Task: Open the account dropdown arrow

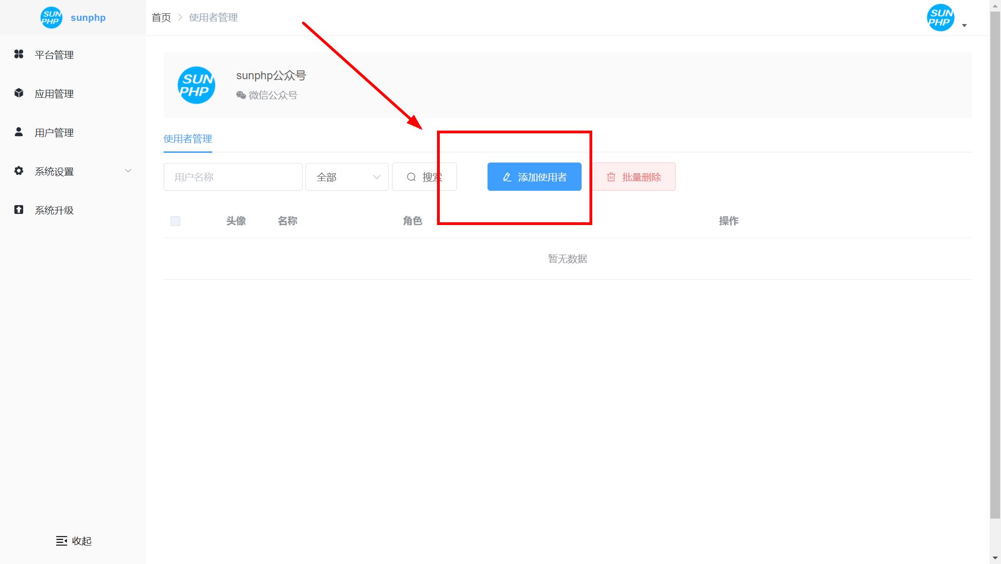Action: point(964,25)
